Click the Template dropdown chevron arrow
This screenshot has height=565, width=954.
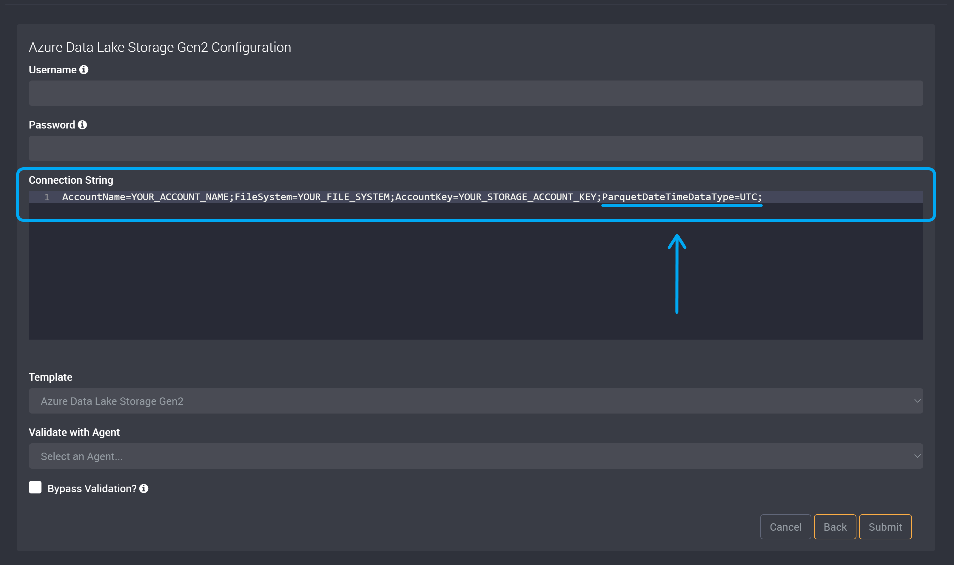click(917, 401)
